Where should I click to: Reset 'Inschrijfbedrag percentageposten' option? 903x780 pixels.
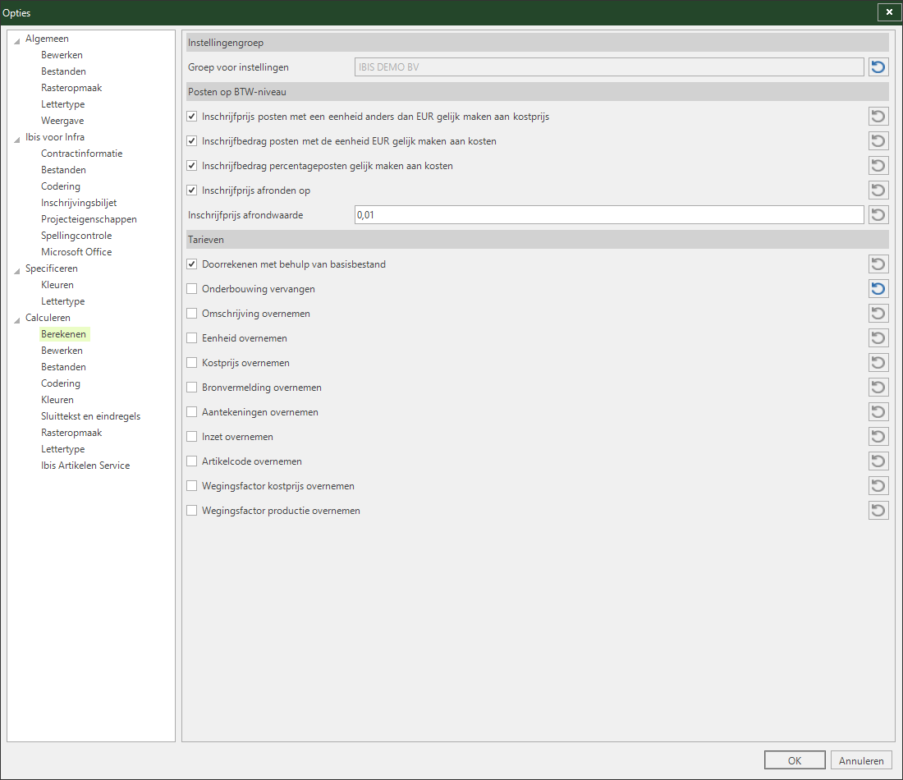point(878,166)
